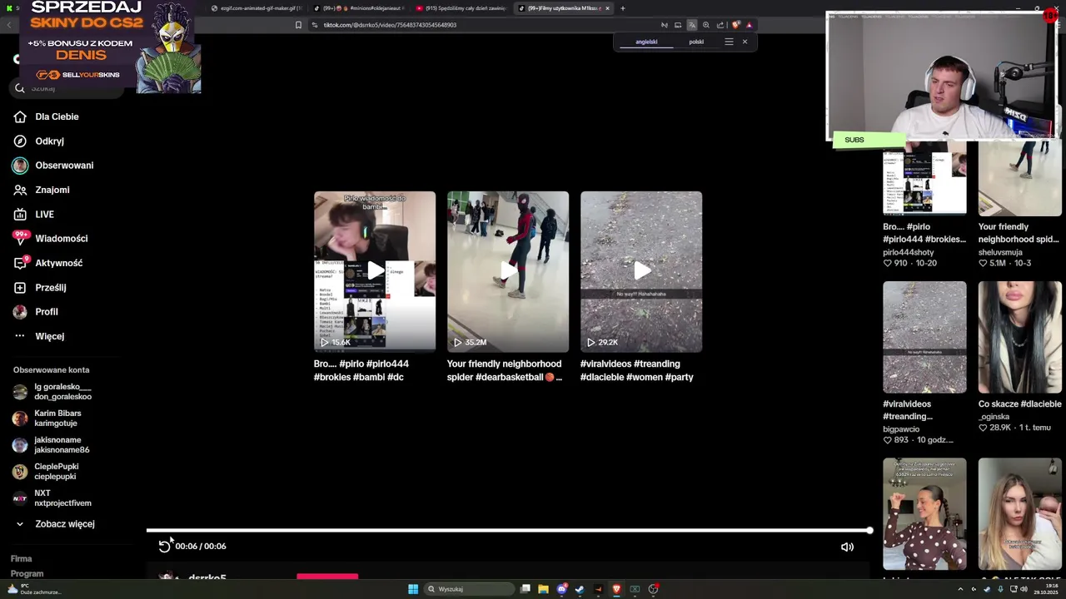Switch to the #minions TikTok tab

(x=358, y=8)
